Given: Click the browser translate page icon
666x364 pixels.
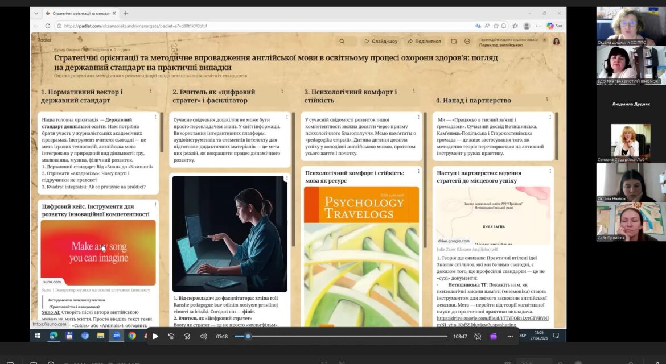Looking at the screenshot, I should pos(478,26).
